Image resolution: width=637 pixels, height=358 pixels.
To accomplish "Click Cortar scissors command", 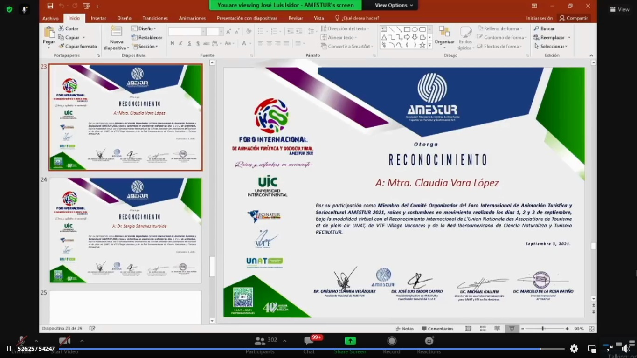I will coord(68,28).
